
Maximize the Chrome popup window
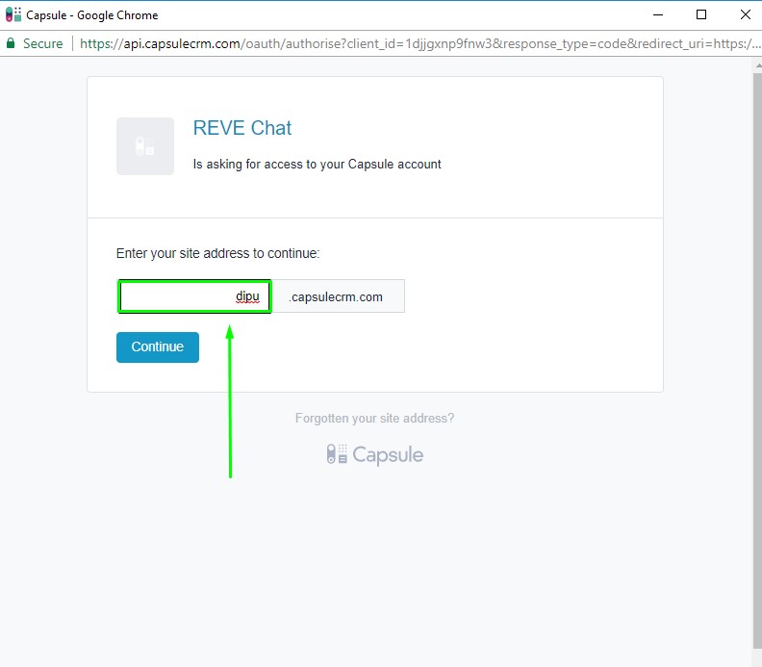pyautogui.click(x=701, y=15)
